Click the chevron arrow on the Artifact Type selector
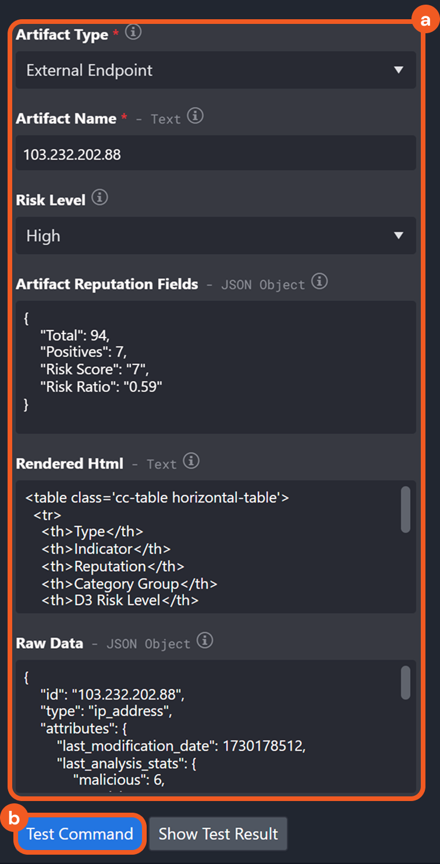This screenshot has height=864, width=440. pos(399,69)
